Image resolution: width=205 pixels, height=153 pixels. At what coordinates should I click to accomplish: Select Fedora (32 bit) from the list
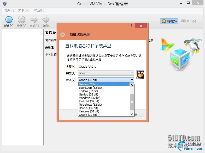coord(104,91)
